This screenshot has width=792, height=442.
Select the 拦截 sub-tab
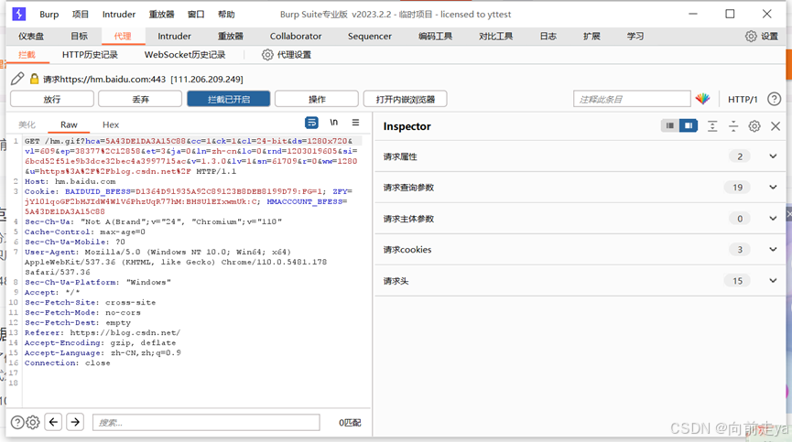click(27, 55)
